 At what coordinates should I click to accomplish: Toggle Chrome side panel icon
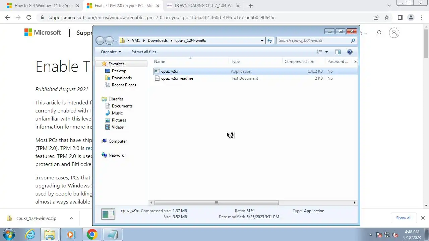(400, 17)
